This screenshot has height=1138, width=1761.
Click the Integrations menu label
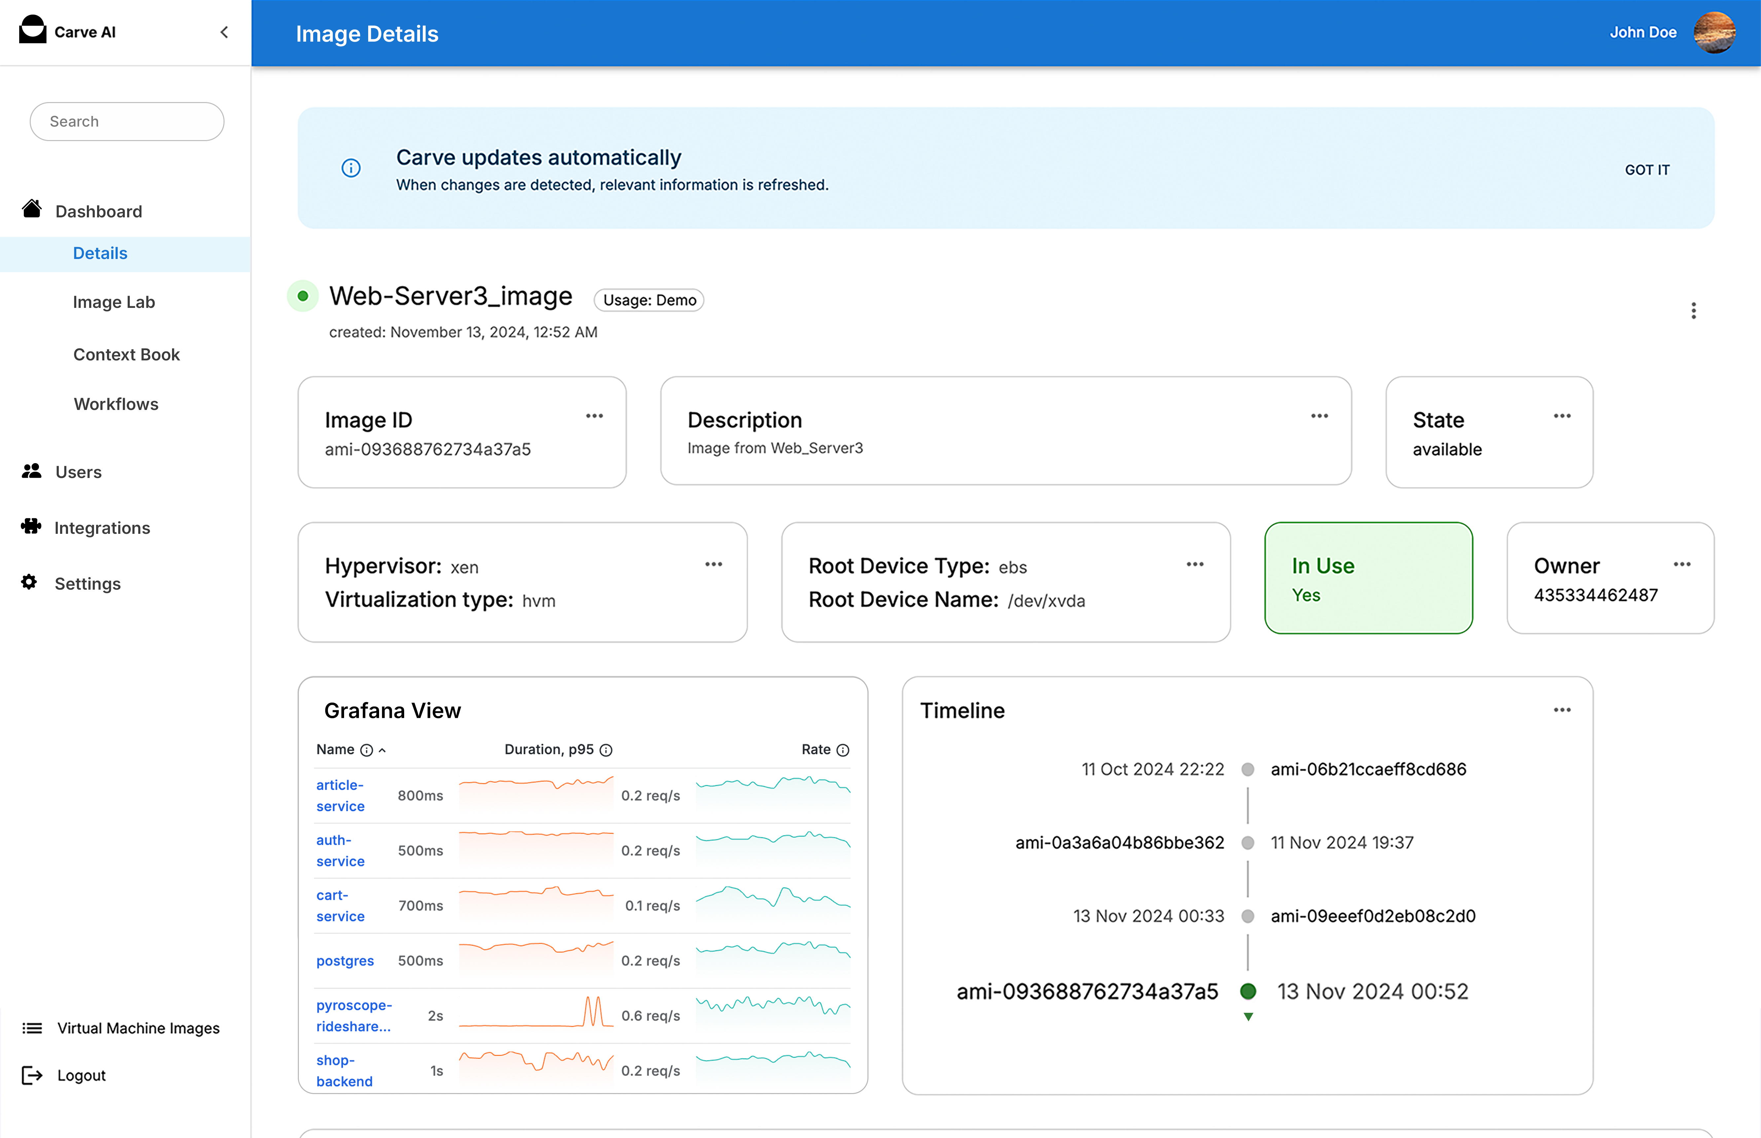point(102,528)
